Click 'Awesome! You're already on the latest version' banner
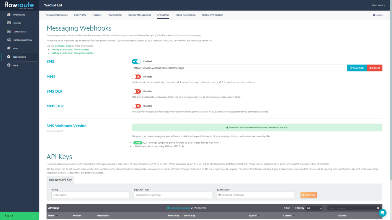The height and width of the screenshot is (220, 392). tap(257, 128)
